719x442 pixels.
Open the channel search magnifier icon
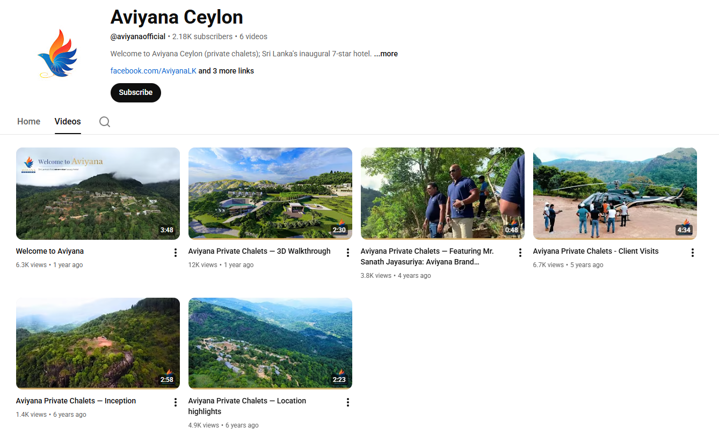click(105, 122)
